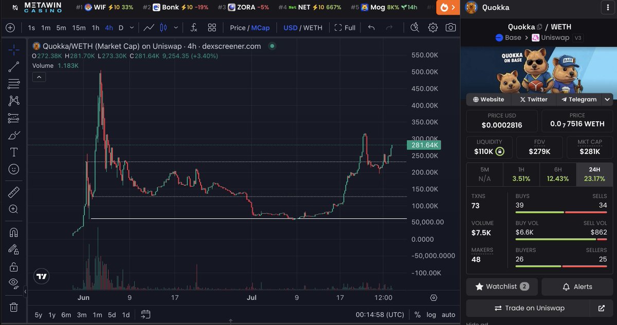This screenshot has height=325, width=617.
Task: Open the emoji icons tool
Action: click(x=14, y=169)
